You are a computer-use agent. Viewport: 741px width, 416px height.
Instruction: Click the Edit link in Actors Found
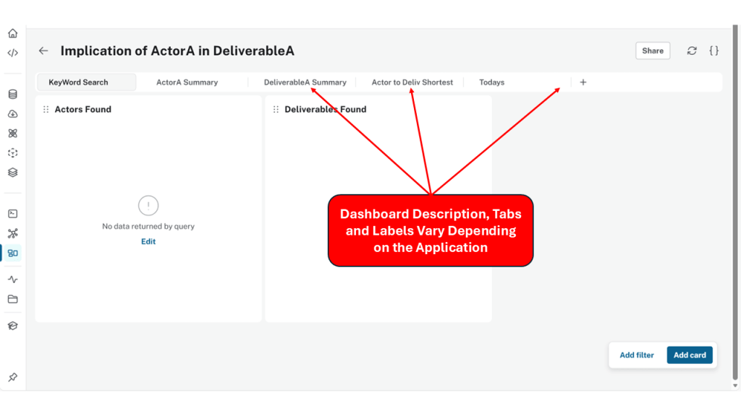point(148,242)
